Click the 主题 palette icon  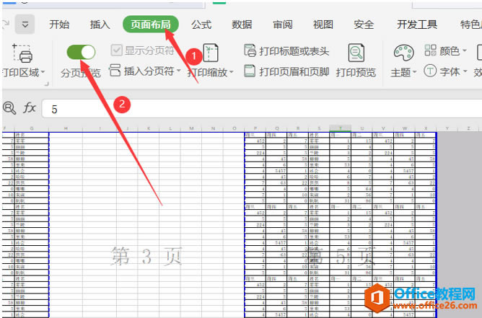[403, 53]
